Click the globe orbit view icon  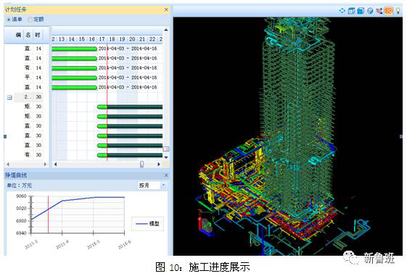tap(370, 11)
